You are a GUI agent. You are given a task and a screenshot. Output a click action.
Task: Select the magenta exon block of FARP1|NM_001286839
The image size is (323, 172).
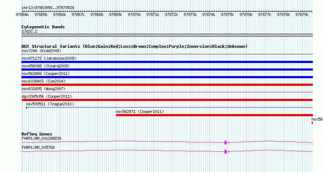click(x=226, y=143)
